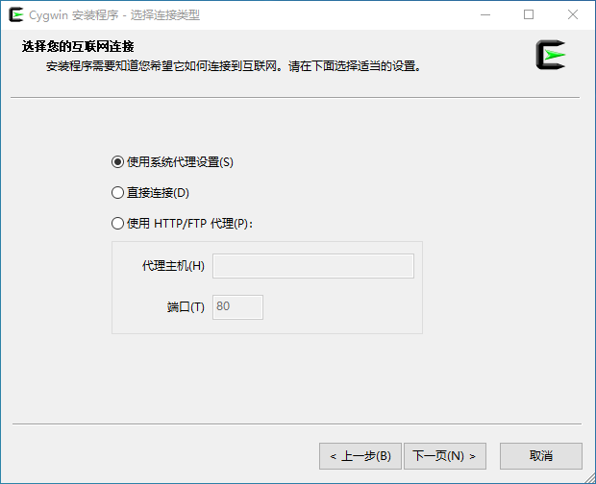
Task: Click the 选择您的互联网连接 heading
Action: click(78, 47)
